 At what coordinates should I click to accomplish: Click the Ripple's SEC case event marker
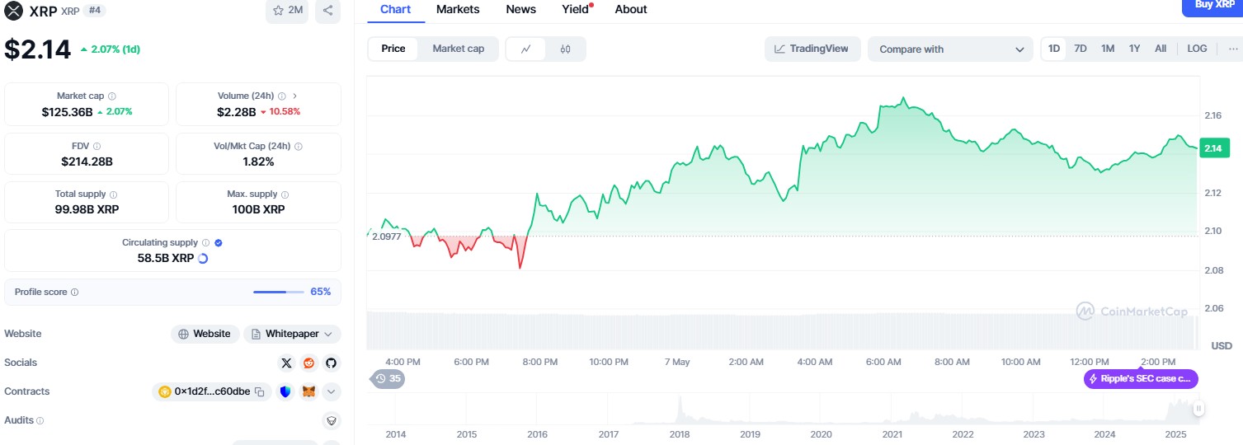[1141, 379]
